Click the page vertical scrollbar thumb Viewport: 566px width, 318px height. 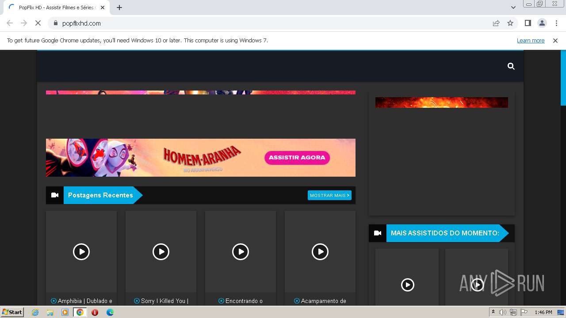tap(563, 78)
